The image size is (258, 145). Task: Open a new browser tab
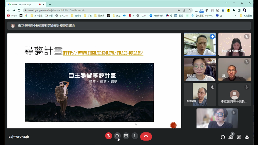[x=50, y=5]
